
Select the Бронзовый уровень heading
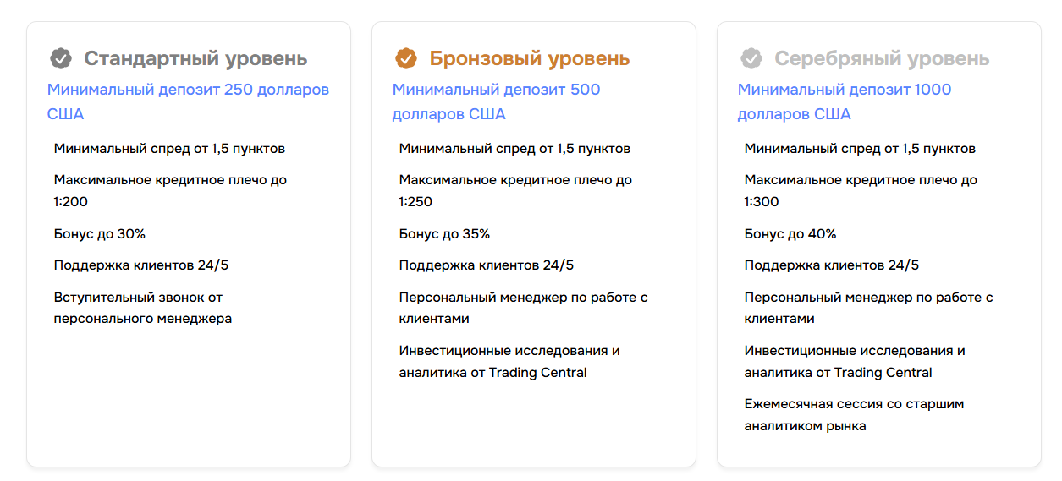529,58
